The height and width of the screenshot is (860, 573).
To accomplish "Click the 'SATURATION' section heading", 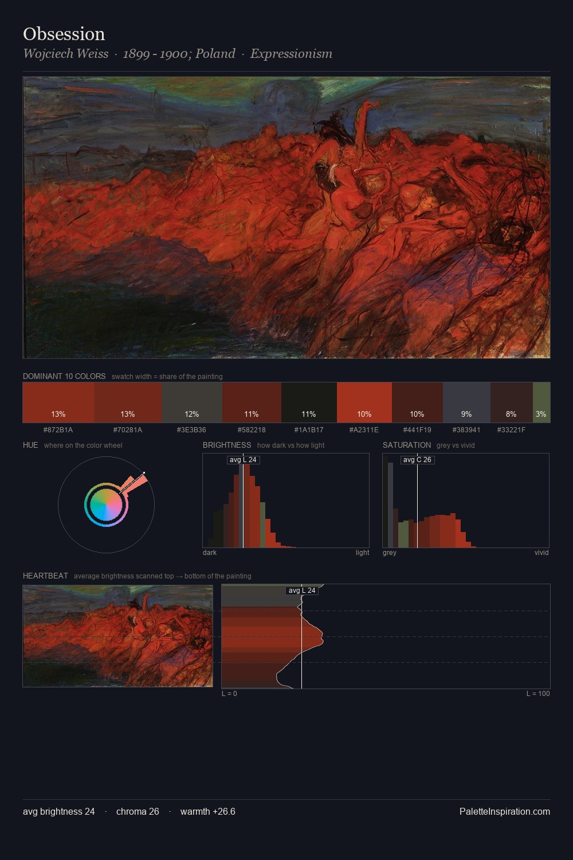I will [x=407, y=445].
